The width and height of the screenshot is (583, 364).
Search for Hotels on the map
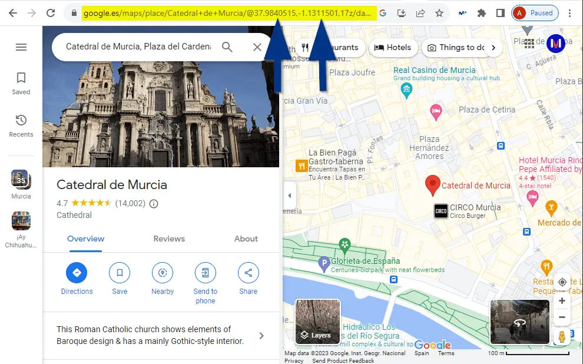[393, 47]
